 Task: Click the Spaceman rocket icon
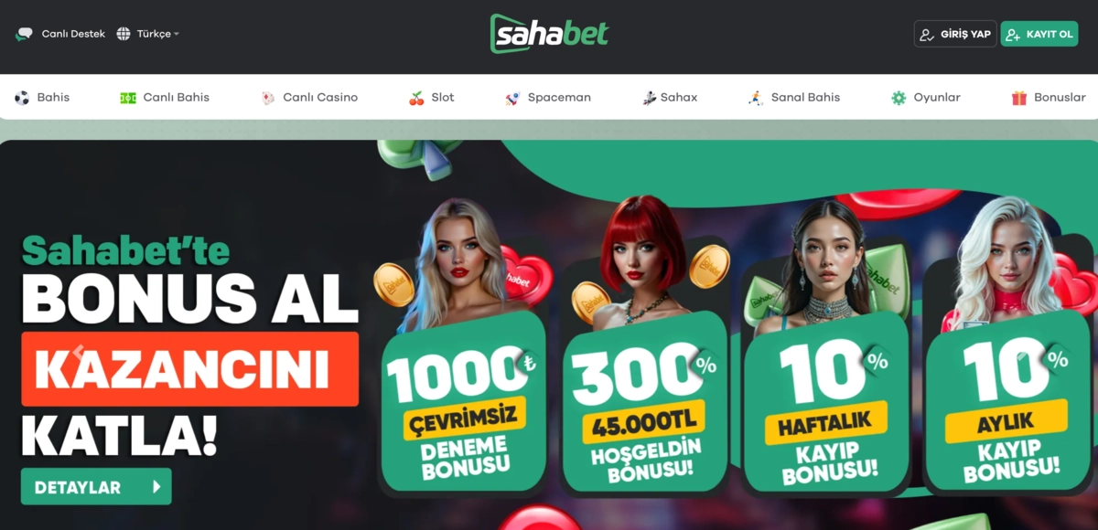coord(512,98)
